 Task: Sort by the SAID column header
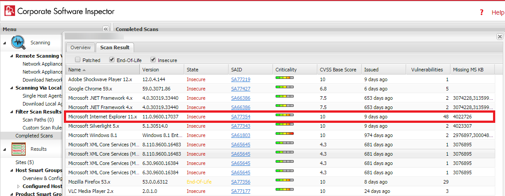pos(251,70)
